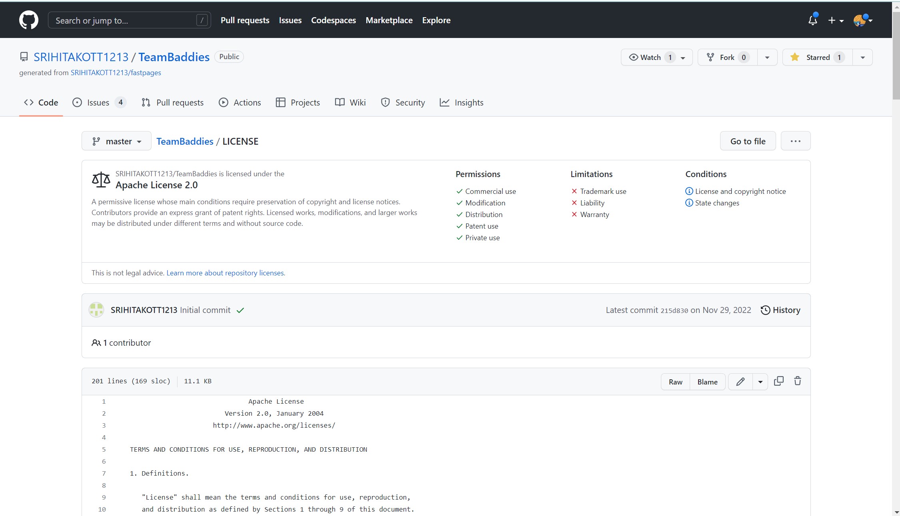
Task: Click the Go to file button
Action: (748, 141)
